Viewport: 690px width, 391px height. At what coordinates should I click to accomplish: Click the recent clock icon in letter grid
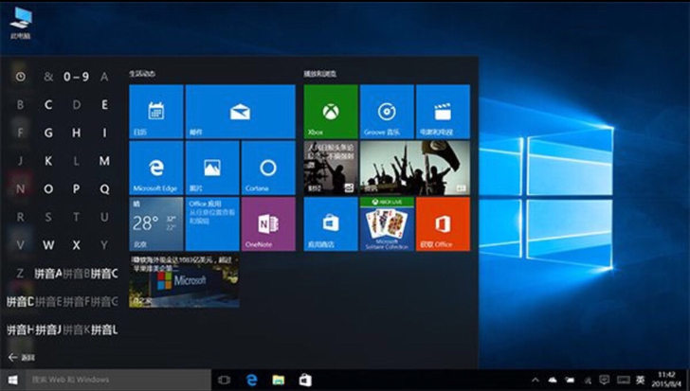click(x=20, y=77)
